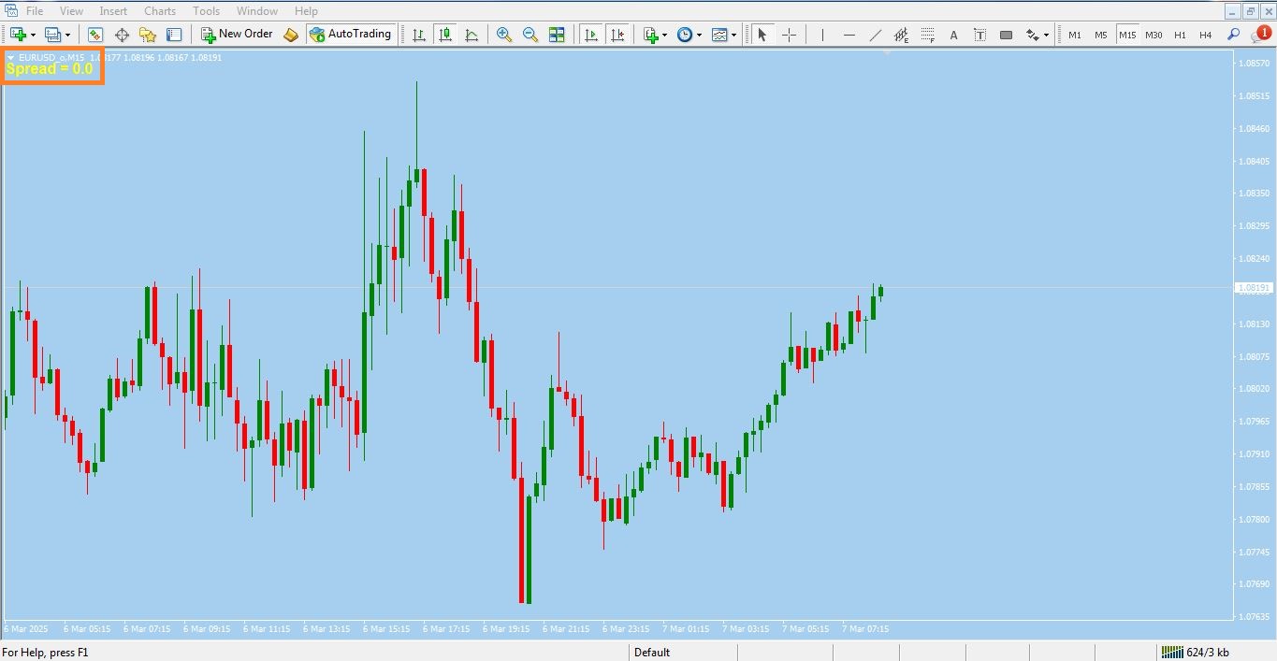Toggle Chart Shift from right border
The image size is (1277, 661).
[617, 35]
